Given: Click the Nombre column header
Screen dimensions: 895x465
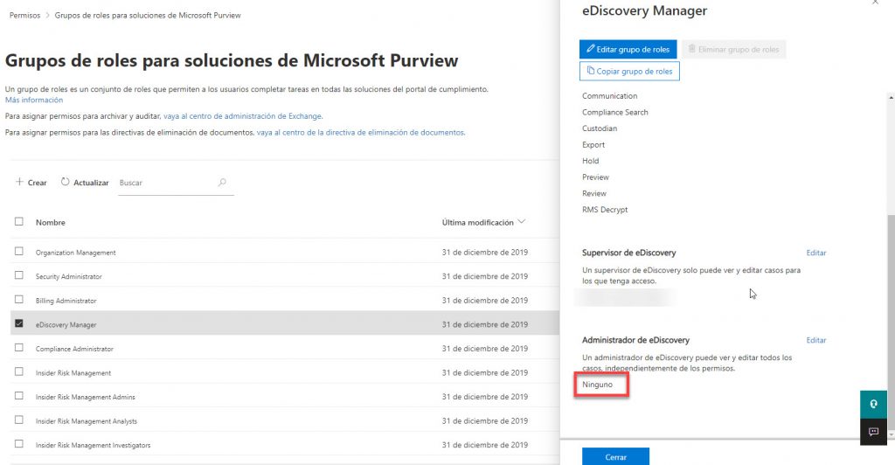Looking at the screenshot, I should (x=50, y=223).
